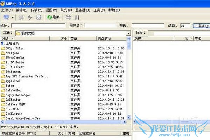Select the 91 Wireless folder icon

coord(3,67)
